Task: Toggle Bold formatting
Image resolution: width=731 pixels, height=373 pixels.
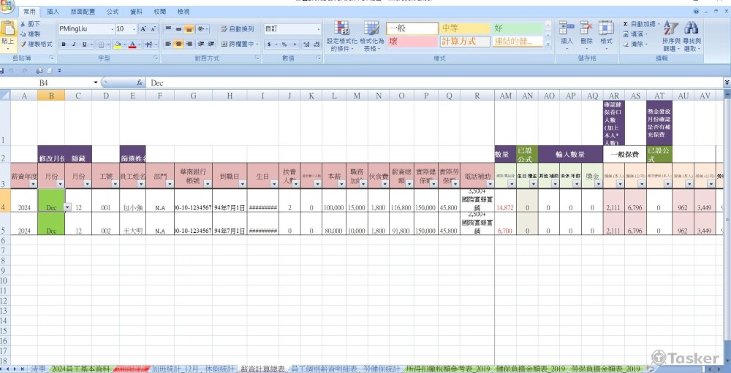Action: [64, 45]
